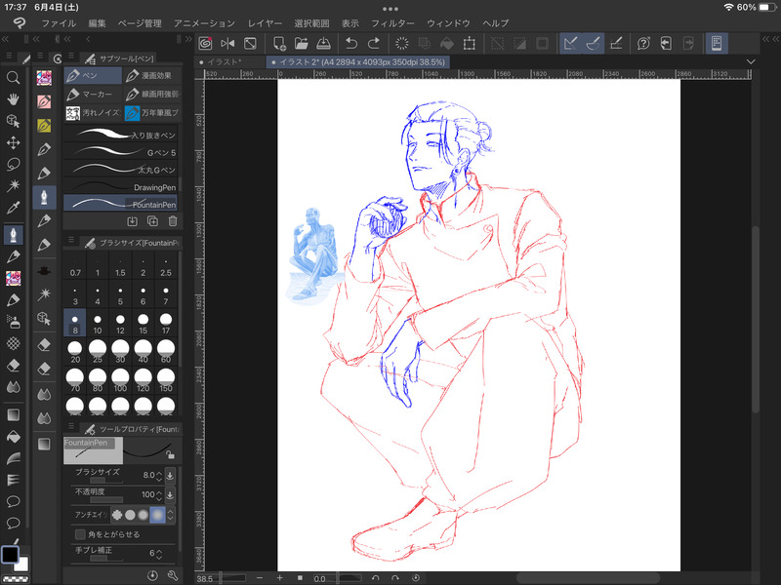Choose brush size 10 preset
The height and width of the screenshot is (585, 781).
tap(97, 323)
